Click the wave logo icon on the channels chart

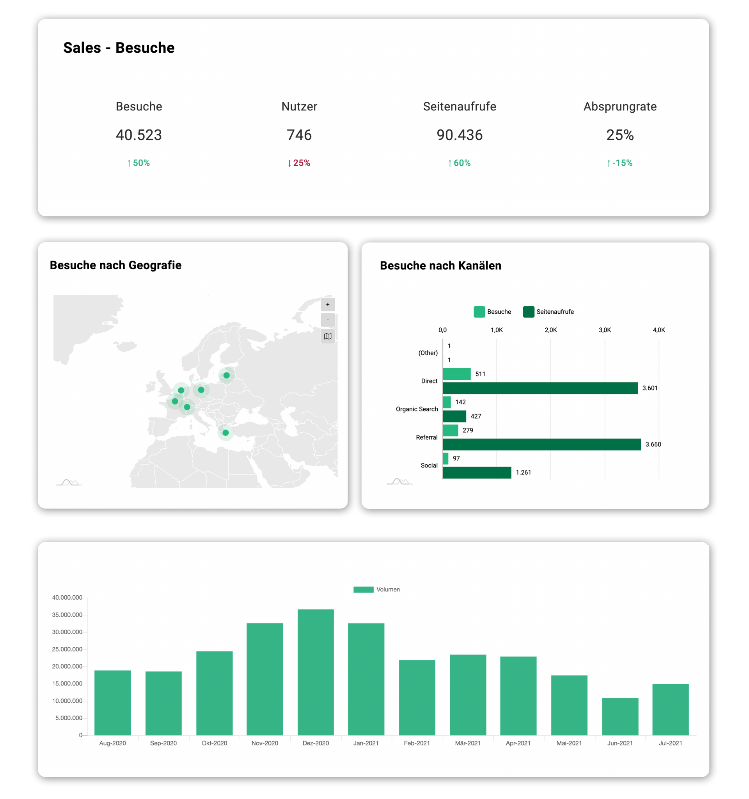[400, 481]
